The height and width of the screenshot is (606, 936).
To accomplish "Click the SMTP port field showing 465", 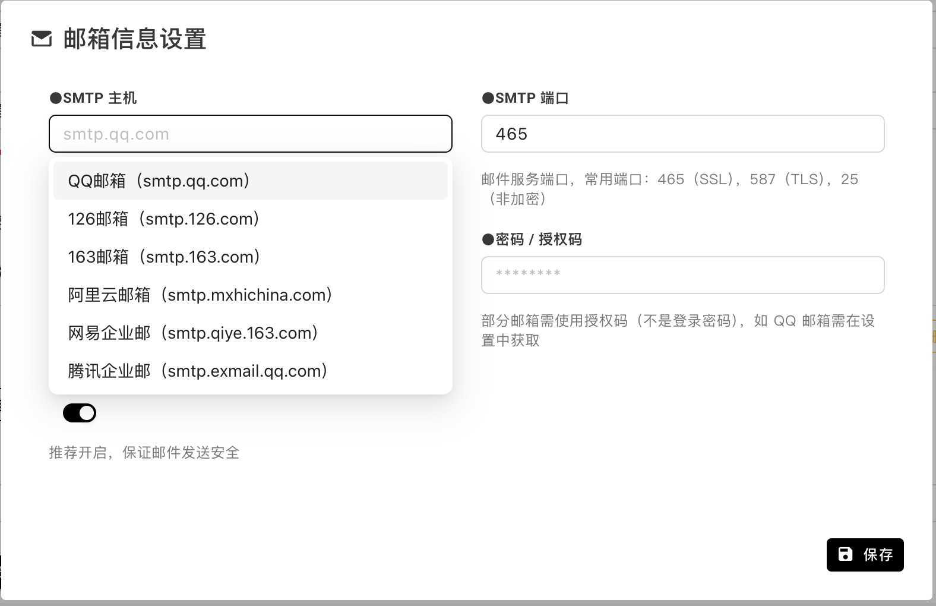I will (x=682, y=134).
